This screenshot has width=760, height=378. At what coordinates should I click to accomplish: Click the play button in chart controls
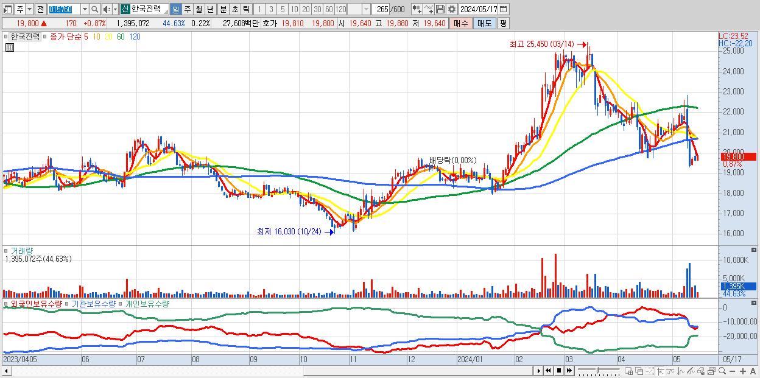[538, 371]
